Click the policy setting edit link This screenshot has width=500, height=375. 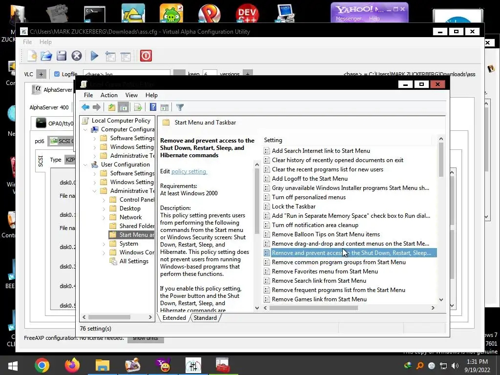coord(189,171)
